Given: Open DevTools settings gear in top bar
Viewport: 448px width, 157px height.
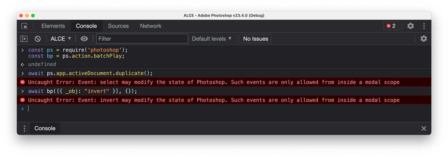Looking at the screenshot, I should pos(411,26).
